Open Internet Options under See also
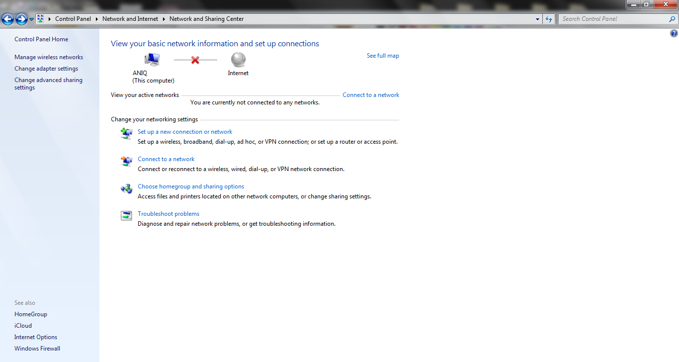Image resolution: width=679 pixels, height=362 pixels. [x=36, y=337]
